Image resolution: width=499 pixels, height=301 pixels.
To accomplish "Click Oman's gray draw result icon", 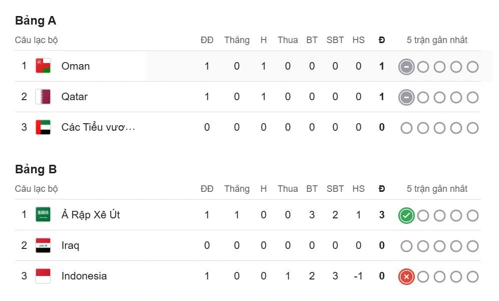I will 406,67.
